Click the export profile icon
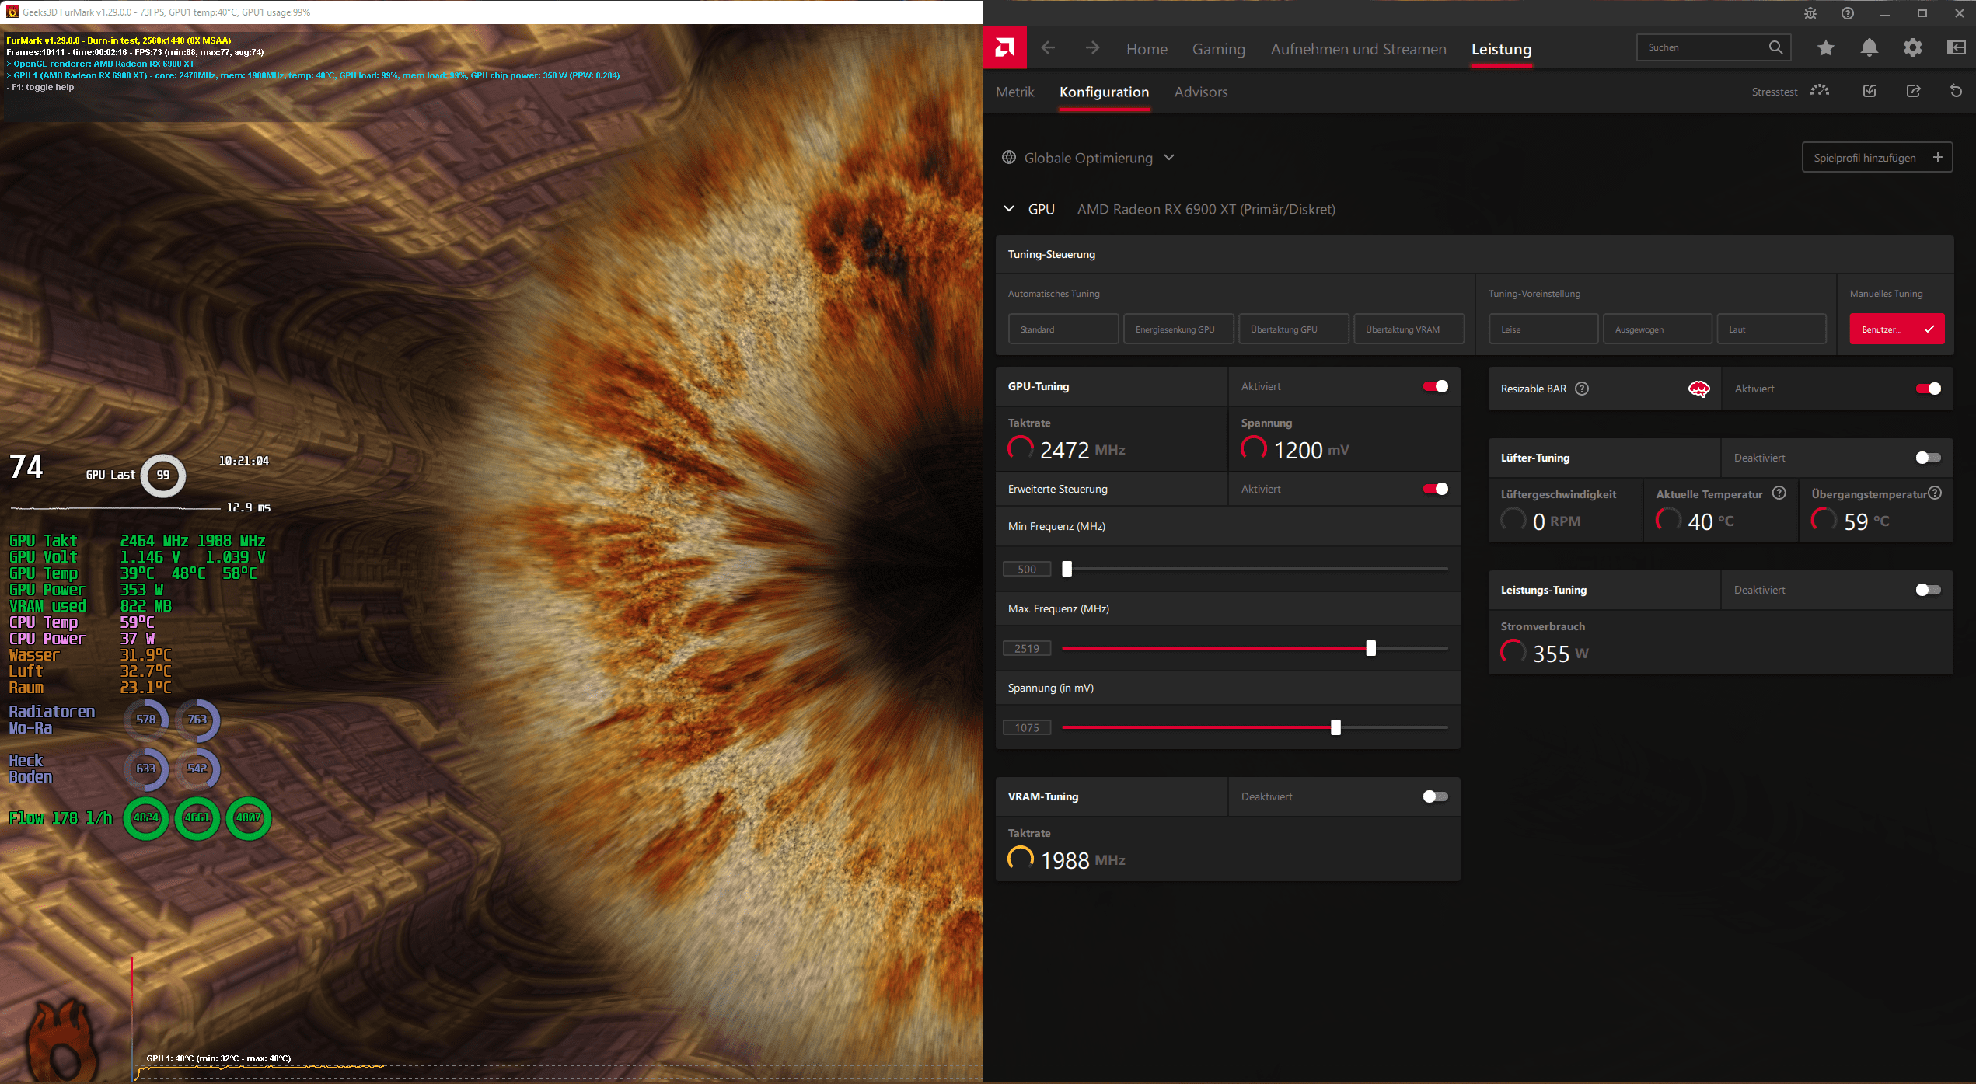This screenshot has height=1084, width=1976. click(1913, 91)
